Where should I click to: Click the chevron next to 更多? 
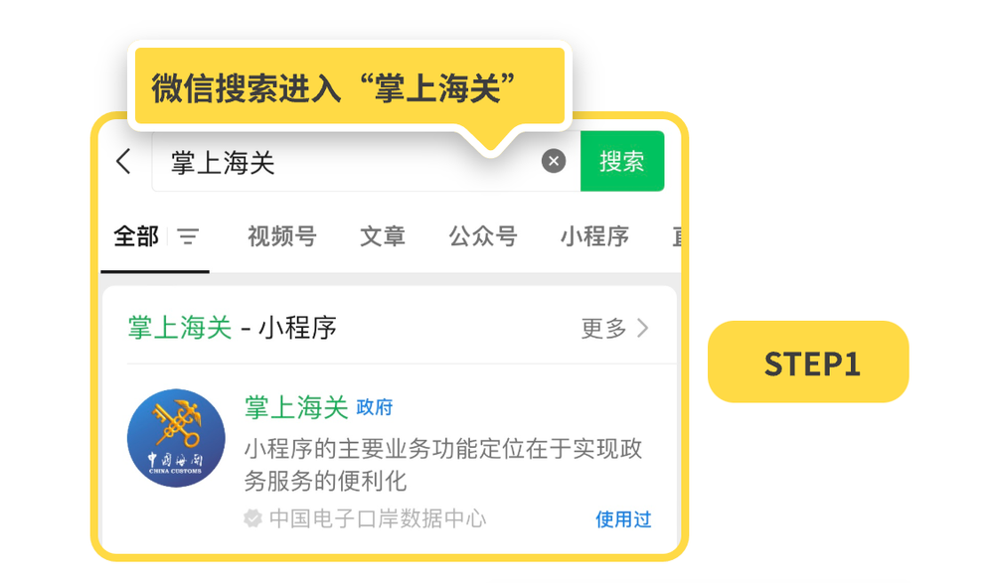[x=643, y=328]
